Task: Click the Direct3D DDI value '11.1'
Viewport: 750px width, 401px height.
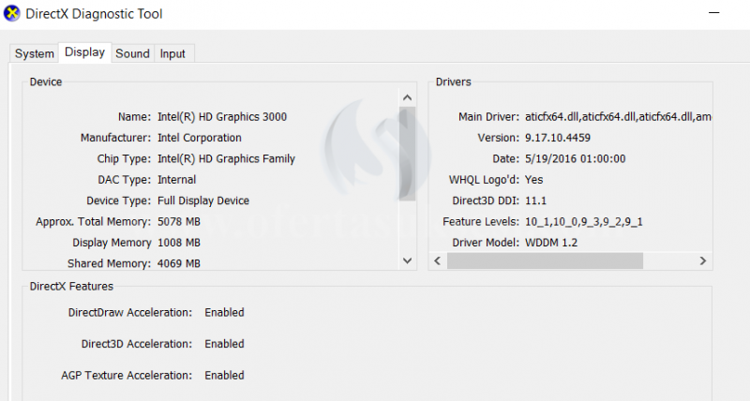Action: [x=535, y=200]
